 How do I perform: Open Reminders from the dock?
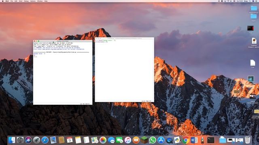click(x=86, y=140)
